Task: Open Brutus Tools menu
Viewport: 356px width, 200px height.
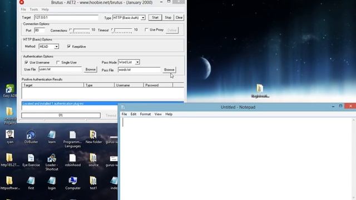Action: coord(33,9)
